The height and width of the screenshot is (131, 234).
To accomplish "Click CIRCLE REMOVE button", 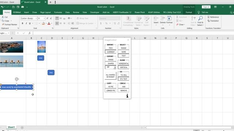I will (x=124, y=91).
